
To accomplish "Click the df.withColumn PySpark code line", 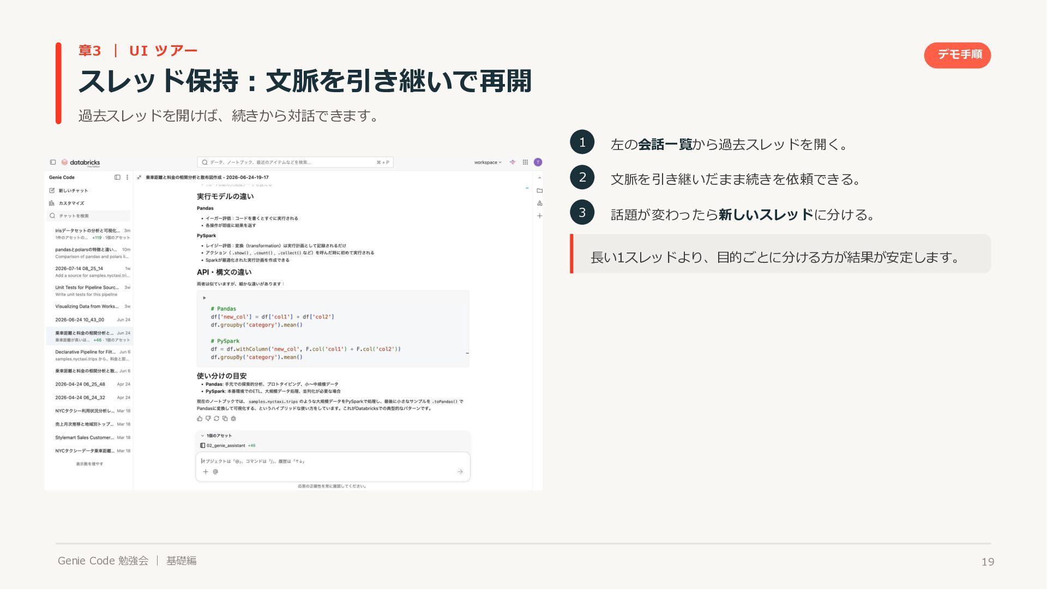I will [305, 349].
